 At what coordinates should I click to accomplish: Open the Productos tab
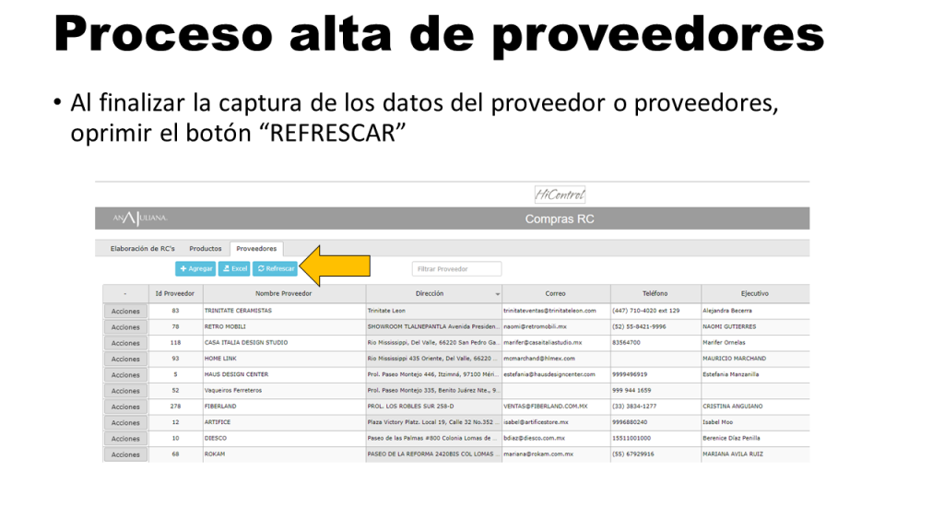click(x=206, y=248)
